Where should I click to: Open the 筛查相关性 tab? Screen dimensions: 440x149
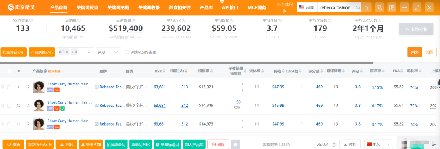pyautogui.click(x=180, y=8)
